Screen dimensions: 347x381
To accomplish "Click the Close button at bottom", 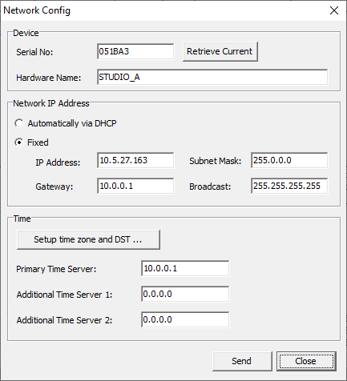I will (306, 361).
